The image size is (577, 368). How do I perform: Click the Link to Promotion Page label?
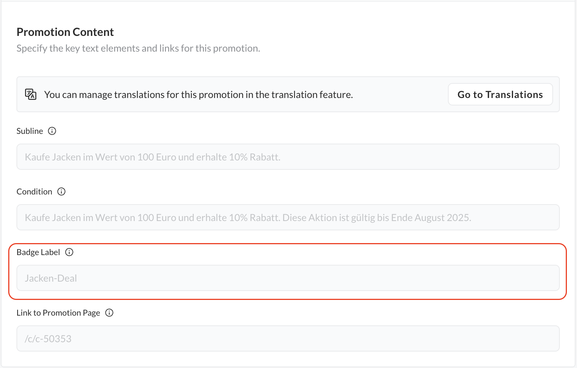pyautogui.click(x=58, y=313)
